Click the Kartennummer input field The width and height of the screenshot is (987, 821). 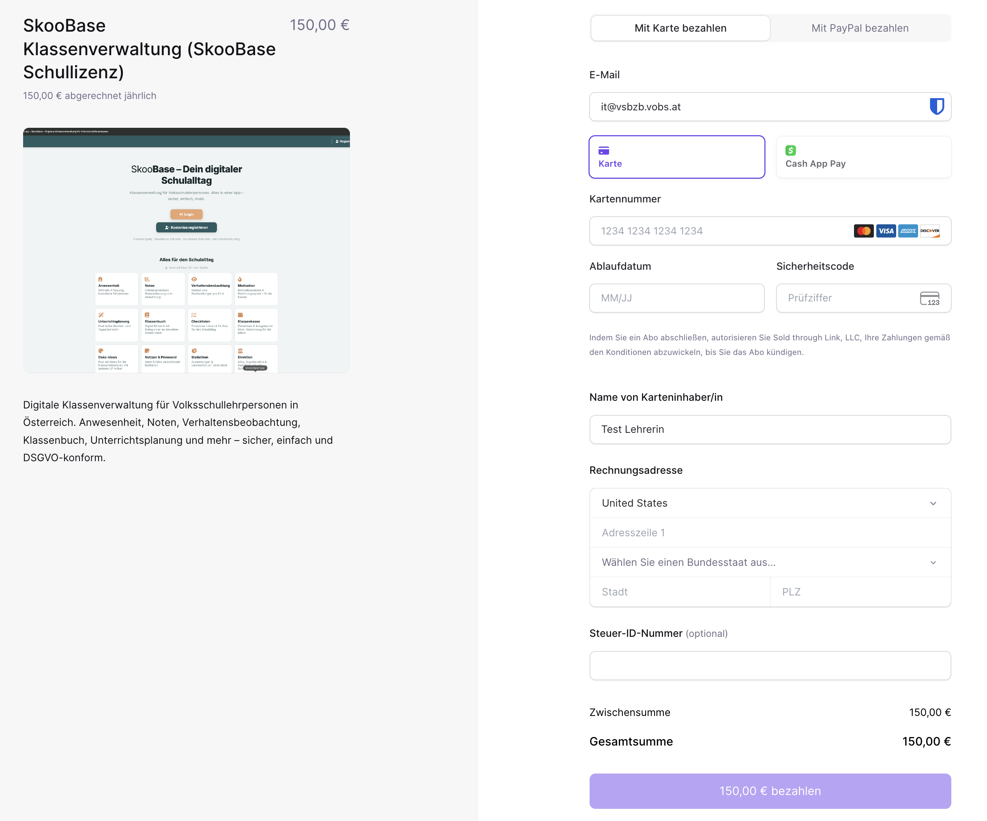(x=770, y=231)
